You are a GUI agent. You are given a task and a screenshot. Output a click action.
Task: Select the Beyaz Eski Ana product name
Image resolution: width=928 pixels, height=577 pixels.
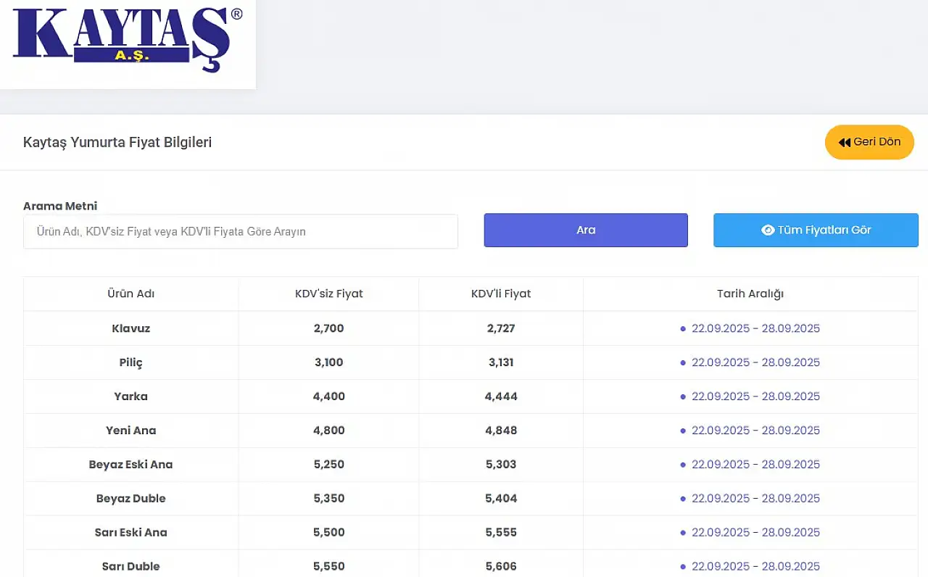[131, 465]
